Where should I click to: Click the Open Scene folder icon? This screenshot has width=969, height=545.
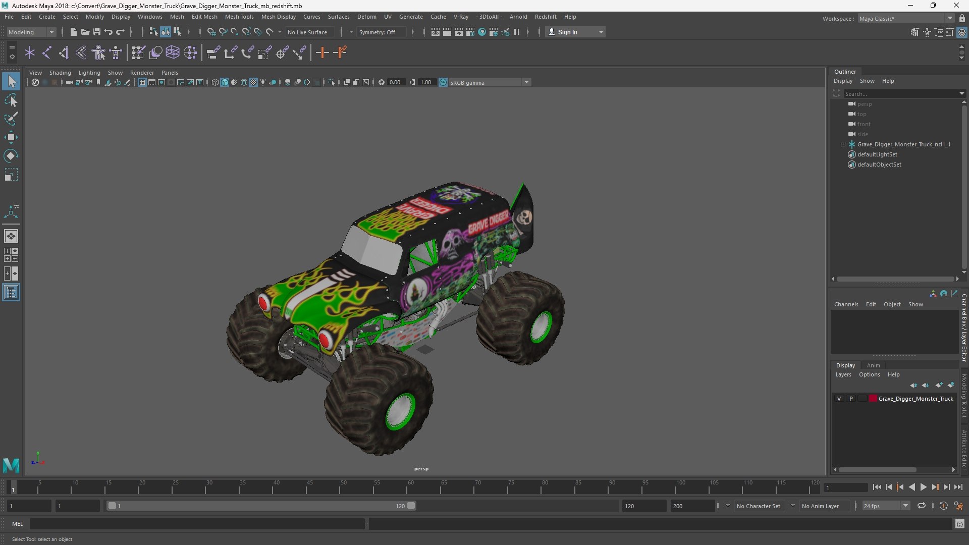85,32
